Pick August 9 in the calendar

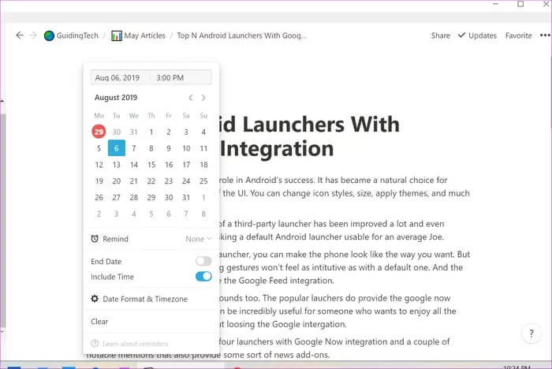pyautogui.click(x=169, y=148)
